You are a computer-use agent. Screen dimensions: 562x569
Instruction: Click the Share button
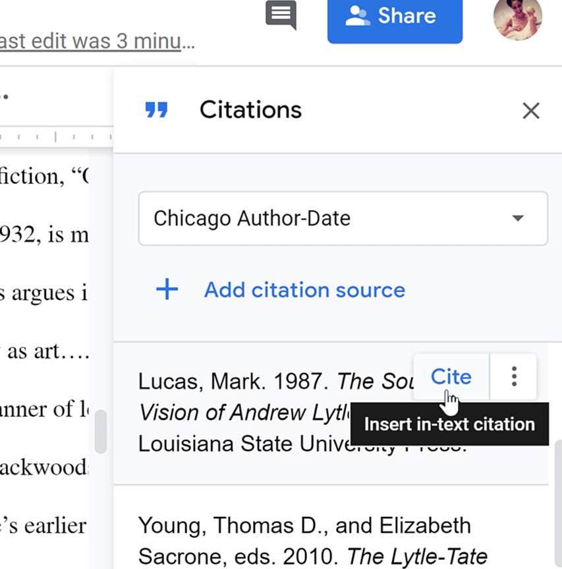tap(394, 17)
